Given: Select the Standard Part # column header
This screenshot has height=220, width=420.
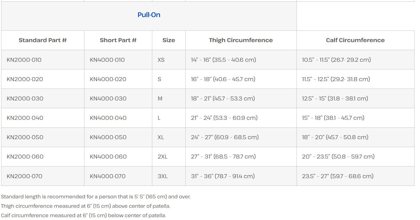Looking at the screenshot, I should pos(43,40).
